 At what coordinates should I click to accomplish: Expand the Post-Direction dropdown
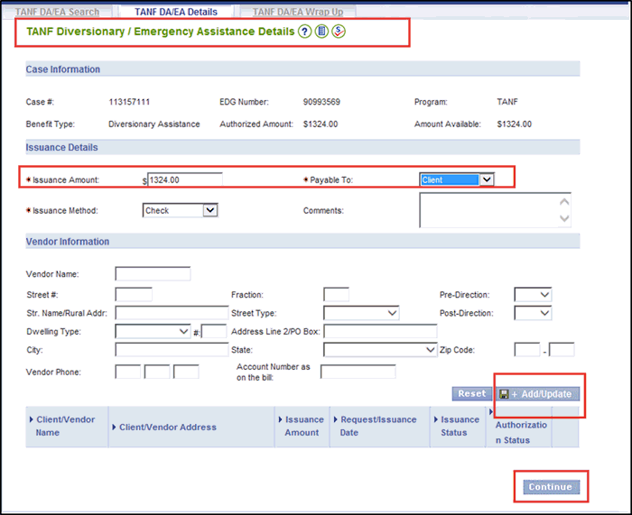coord(533,313)
